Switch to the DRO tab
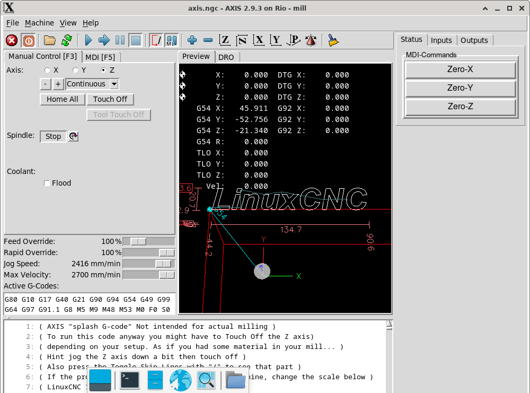This screenshot has width=530, height=393. (226, 57)
